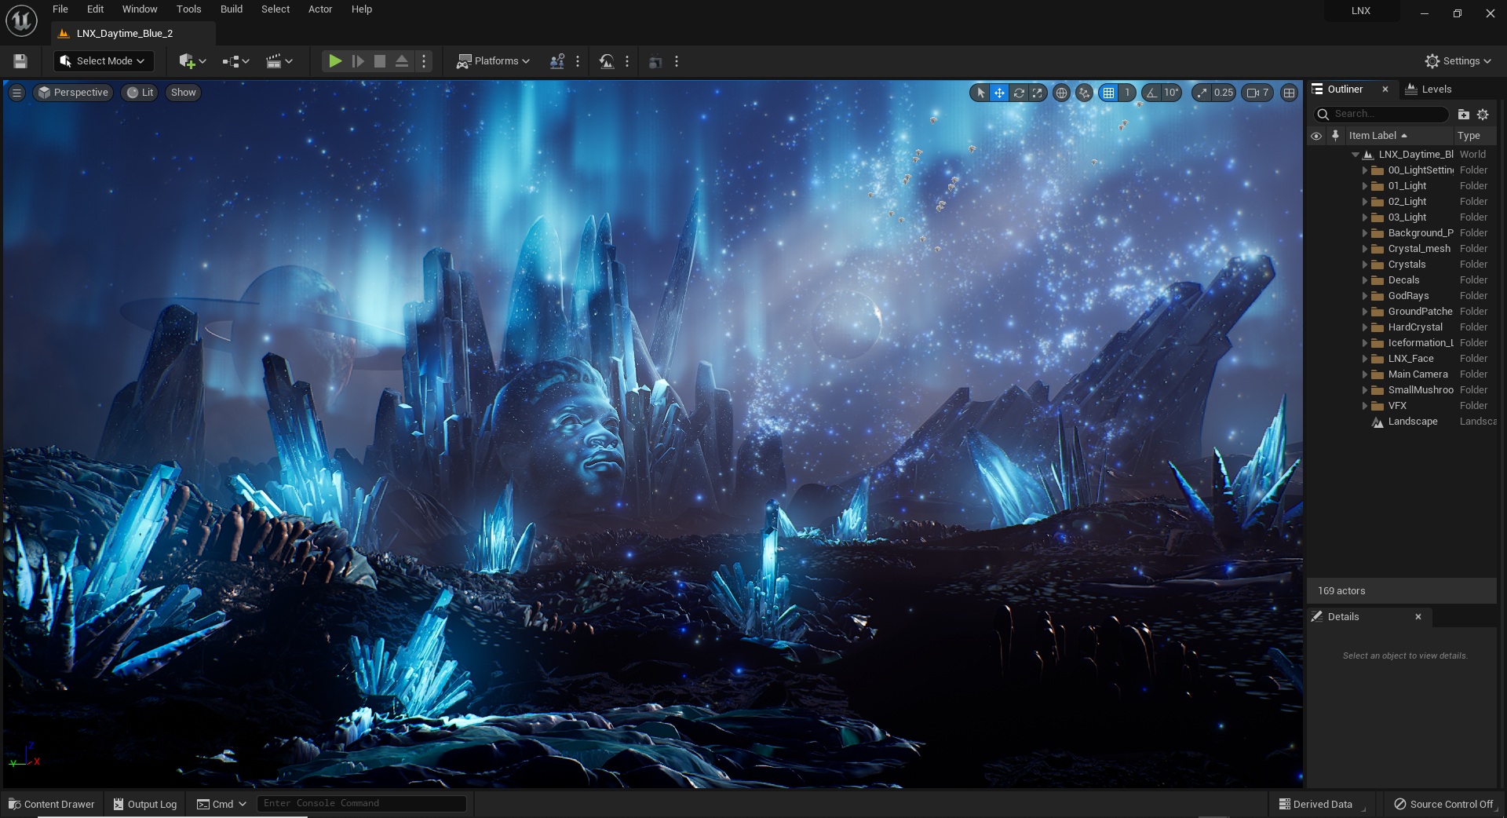The width and height of the screenshot is (1507, 818).
Task: Open the Outliner settings gear
Action: pyautogui.click(x=1483, y=115)
